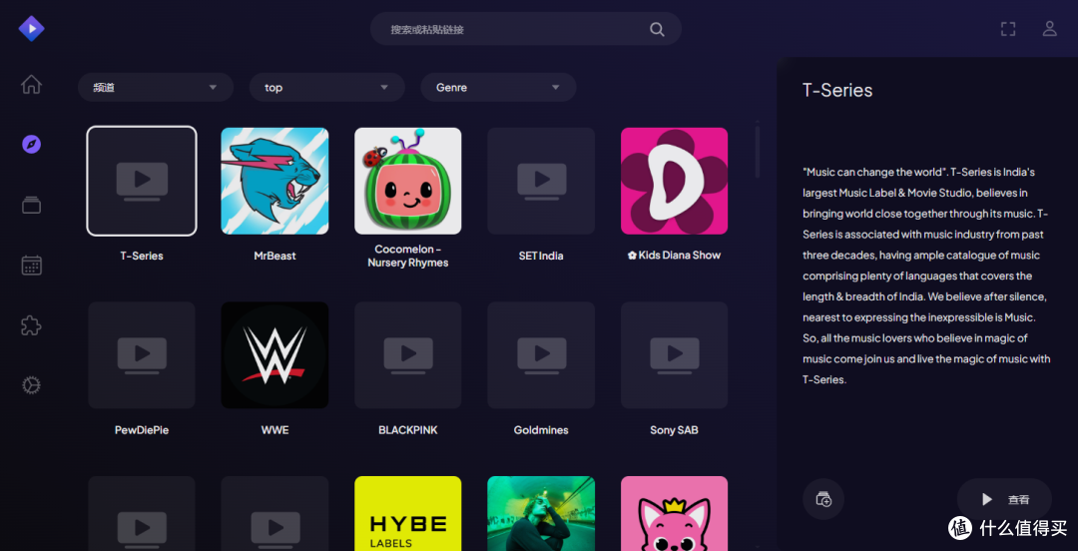This screenshot has width=1078, height=551.
Task: Open the Home board sidebar icon
Action: point(31,85)
